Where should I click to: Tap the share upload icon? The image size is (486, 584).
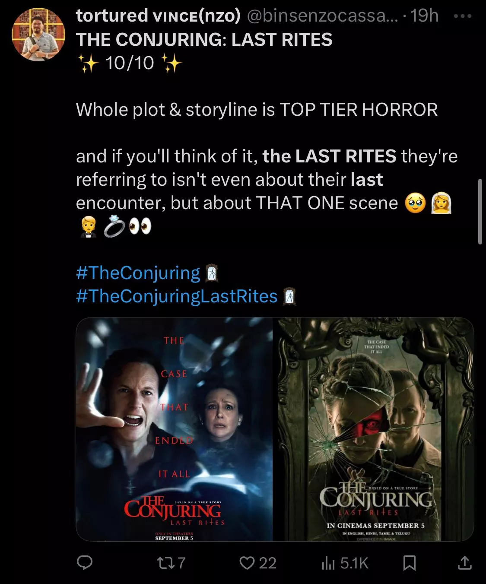(464, 562)
